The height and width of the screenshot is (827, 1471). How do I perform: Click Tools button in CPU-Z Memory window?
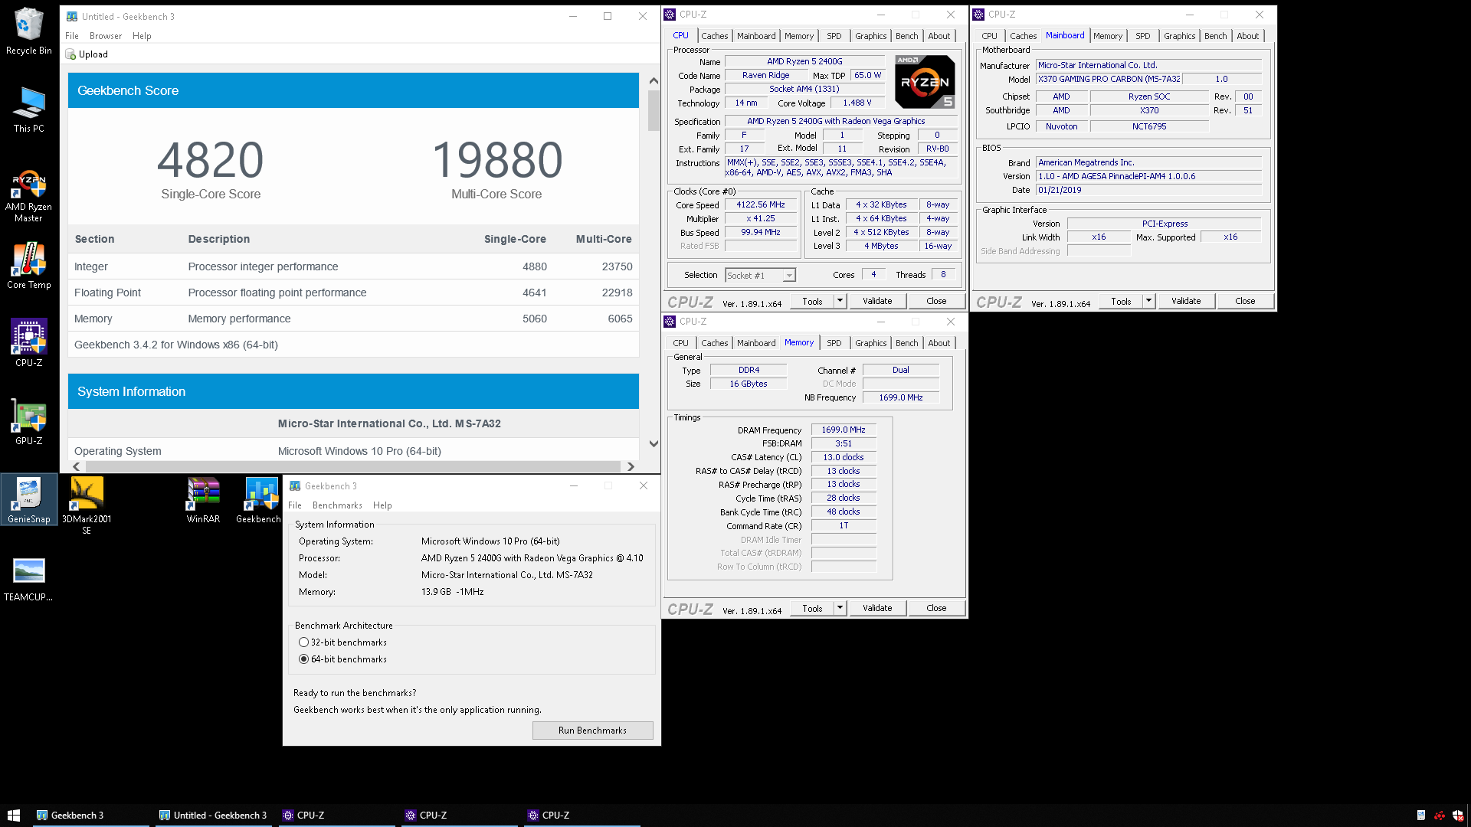coord(812,608)
